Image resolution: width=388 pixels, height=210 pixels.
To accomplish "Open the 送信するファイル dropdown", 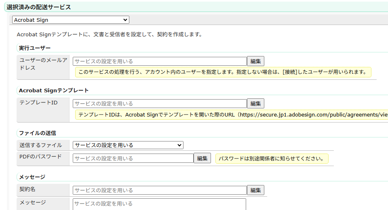I will click(128, 145).
